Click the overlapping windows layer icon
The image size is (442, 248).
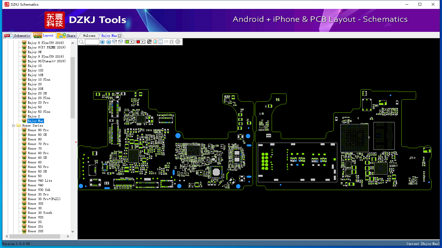pos(149,42)
